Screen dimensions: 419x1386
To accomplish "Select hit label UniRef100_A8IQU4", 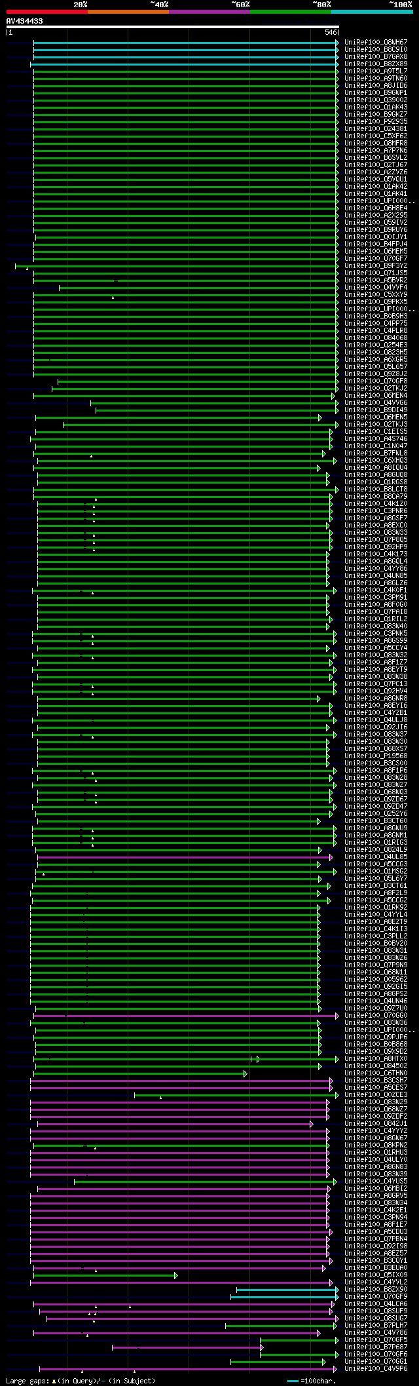I will coord(376,467).
